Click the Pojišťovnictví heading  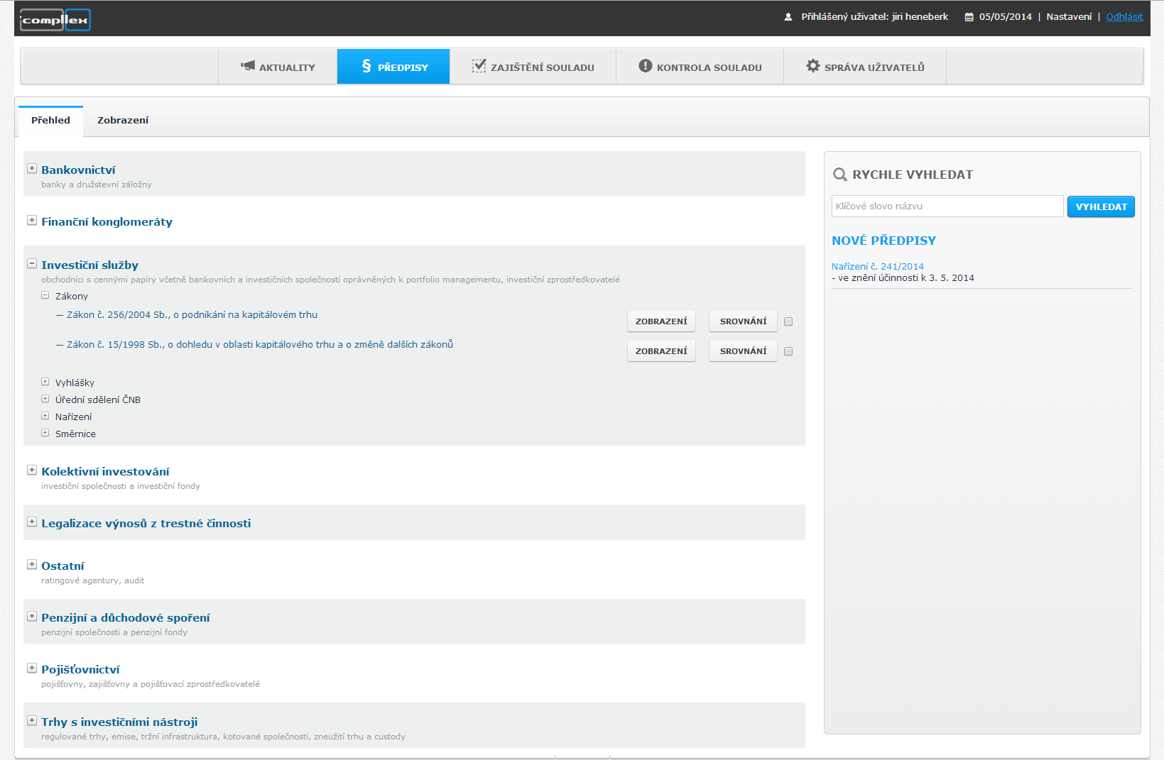(x=80, y=670)
